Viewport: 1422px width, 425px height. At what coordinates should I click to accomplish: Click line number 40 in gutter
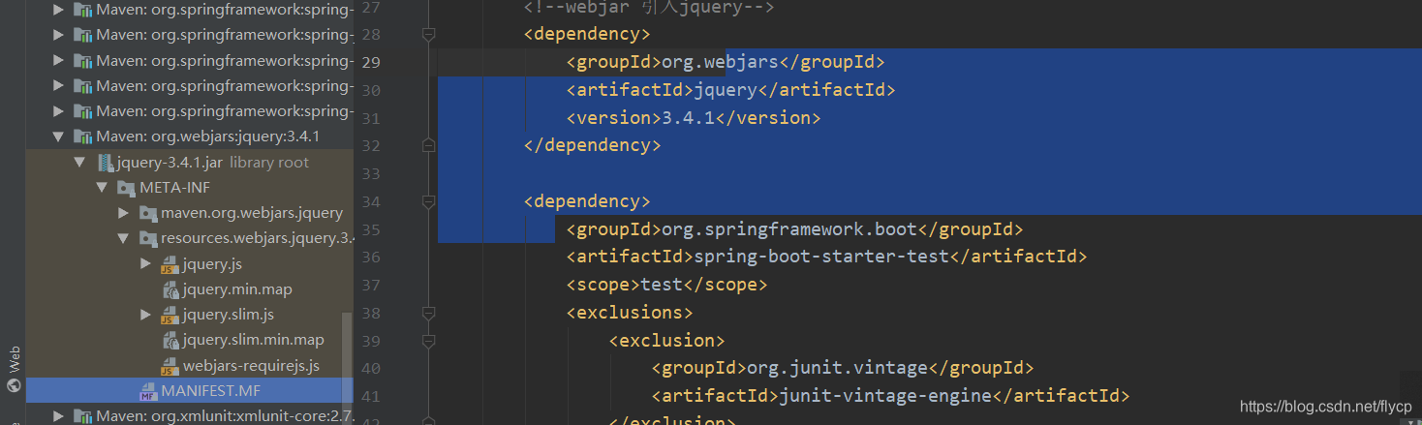370,369
